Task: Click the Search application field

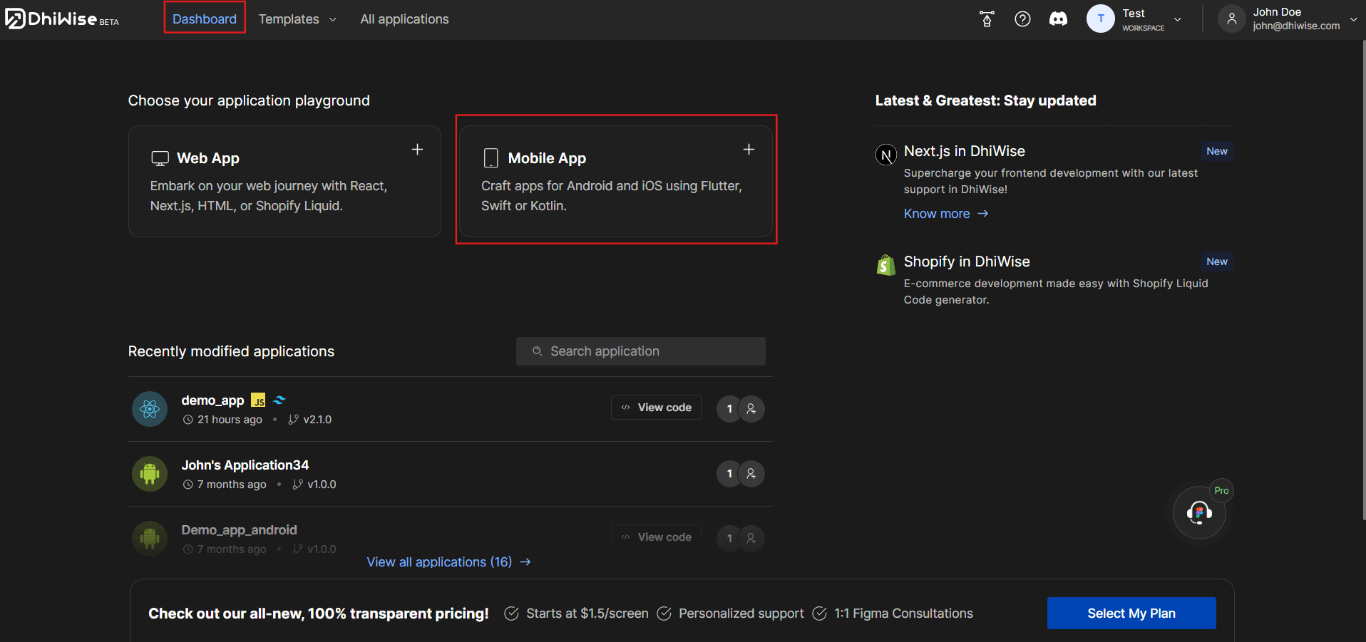Action: (640, 351)
